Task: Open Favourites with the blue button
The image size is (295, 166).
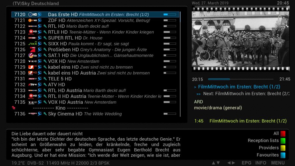Action: (283, 155)
